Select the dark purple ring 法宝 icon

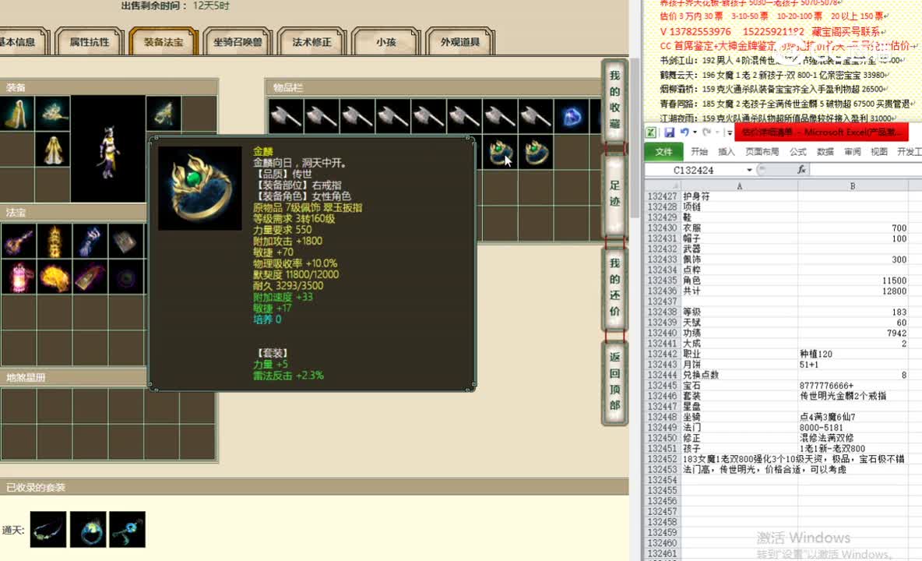tap(126, 277)
